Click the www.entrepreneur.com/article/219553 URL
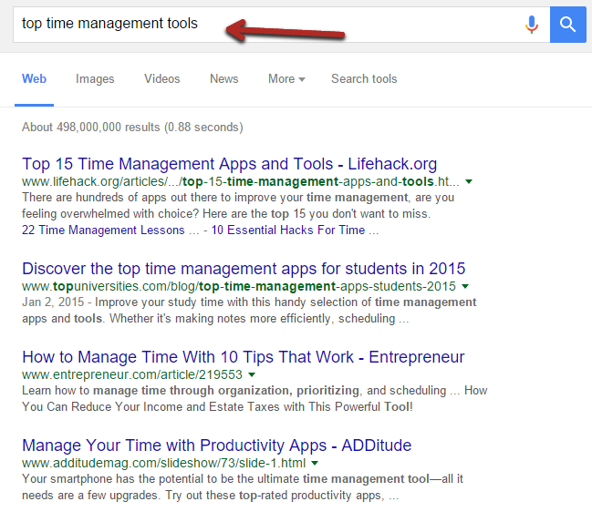The width and height of the screenshot is (592, 512). pyautogui.click(x=132, y=374)
